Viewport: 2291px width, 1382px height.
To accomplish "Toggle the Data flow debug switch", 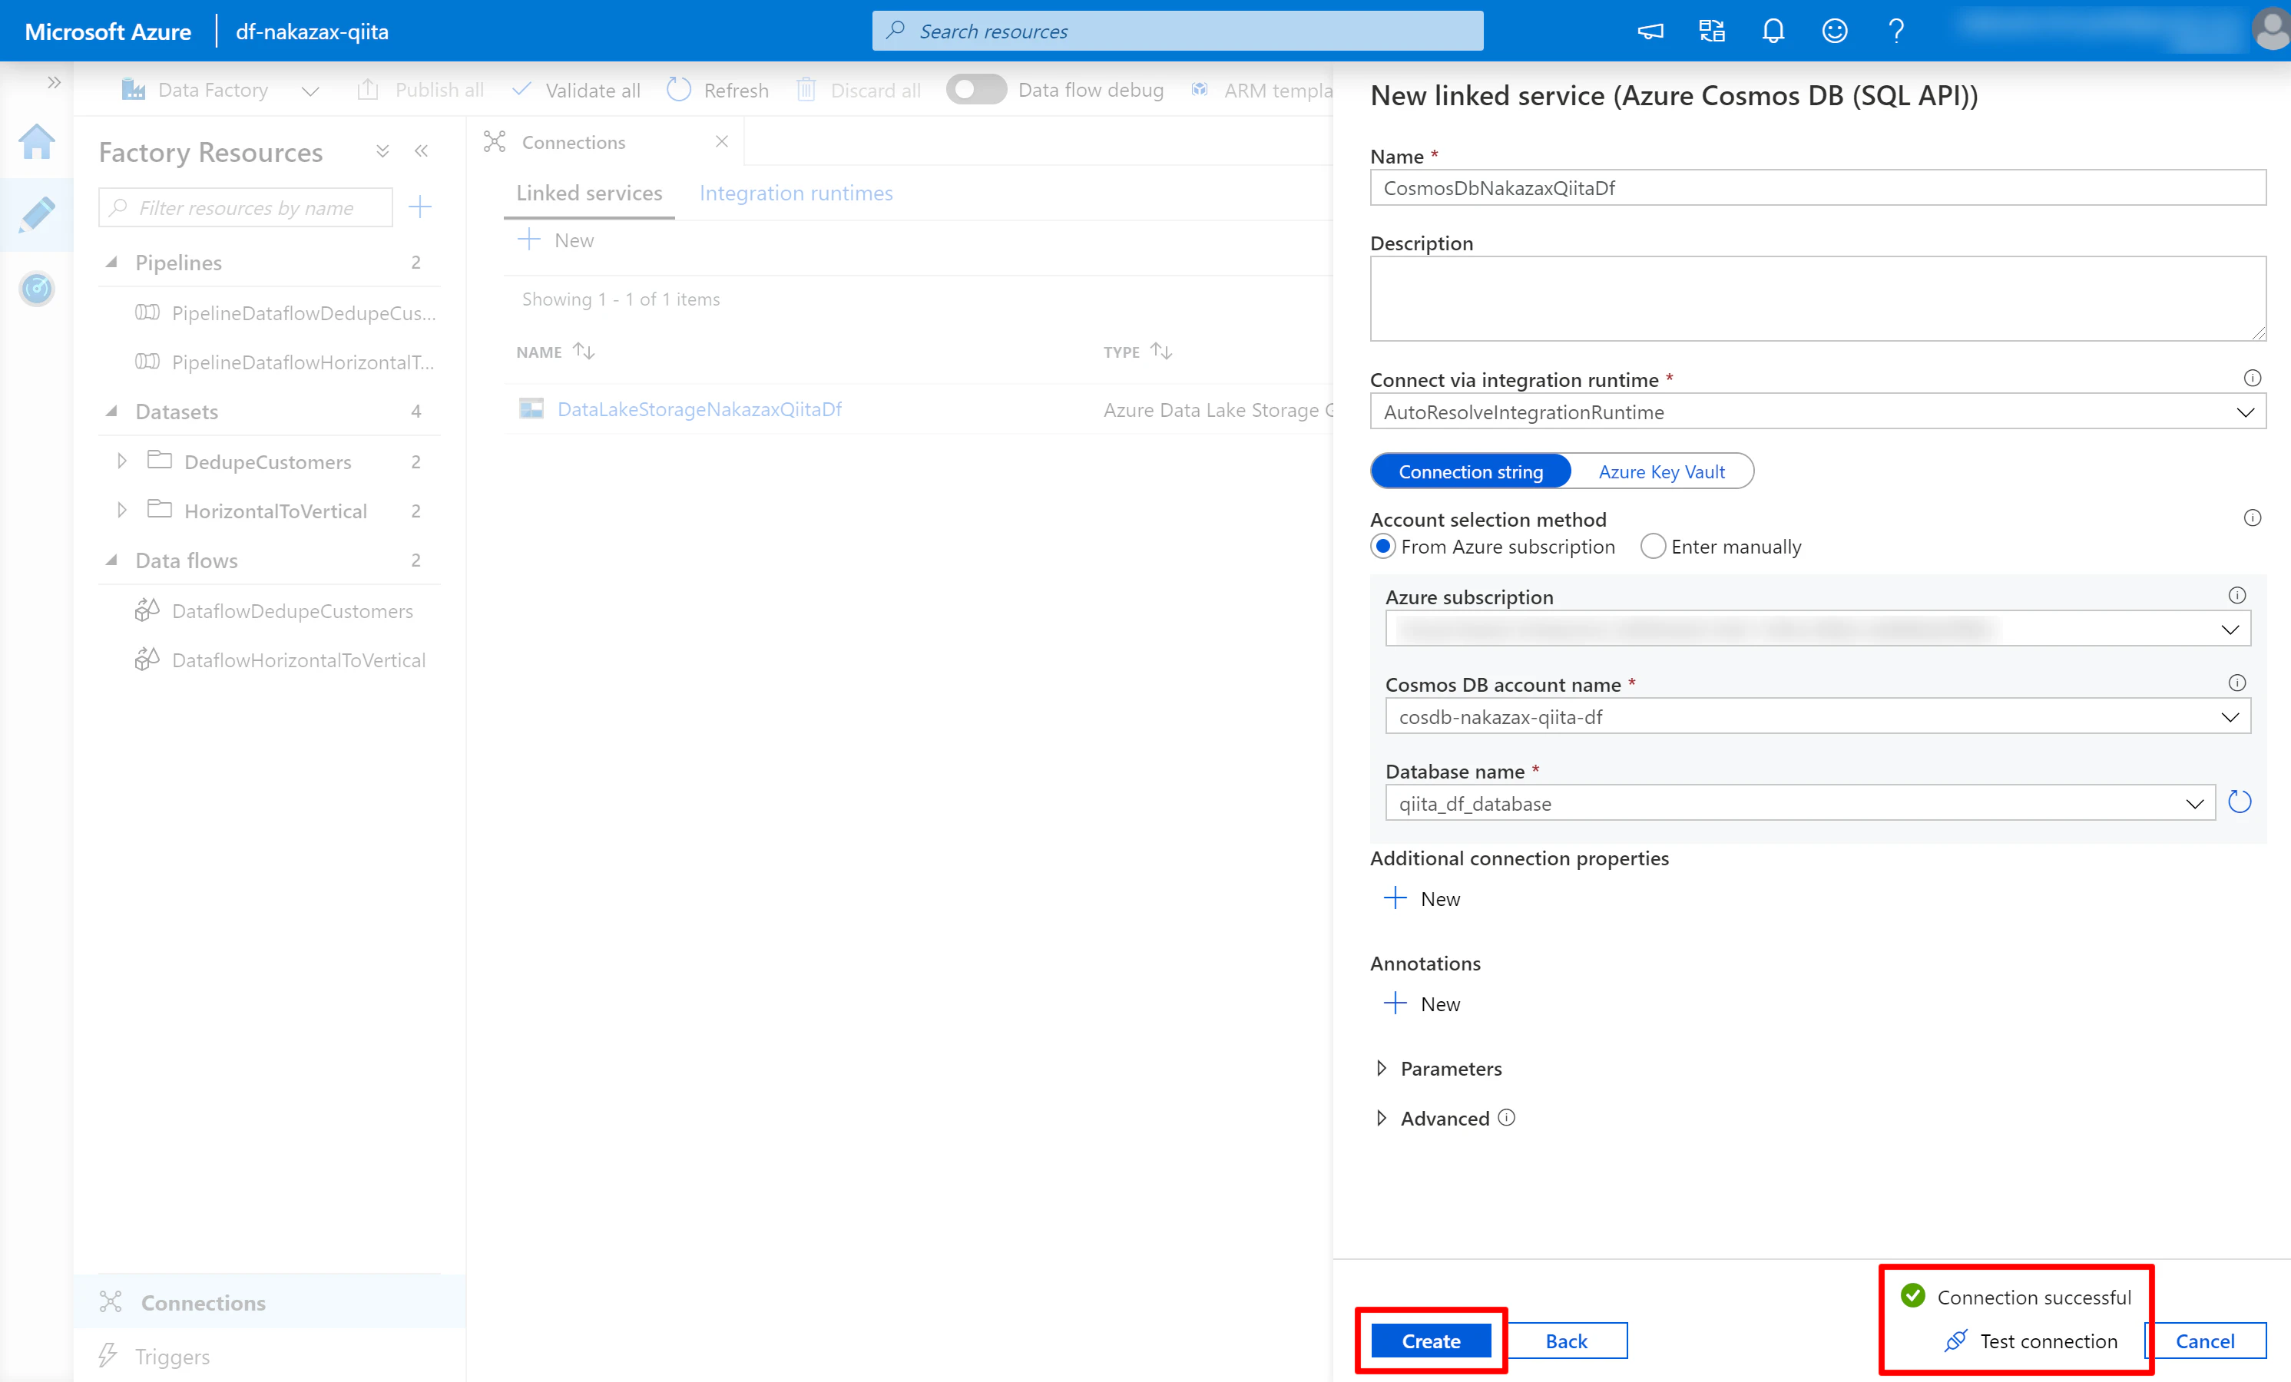I will click(x=976, y=89).
